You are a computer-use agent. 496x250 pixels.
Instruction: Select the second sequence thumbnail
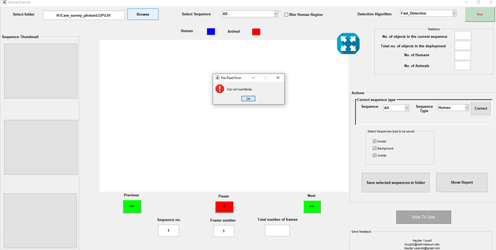[x=41, y=147]
